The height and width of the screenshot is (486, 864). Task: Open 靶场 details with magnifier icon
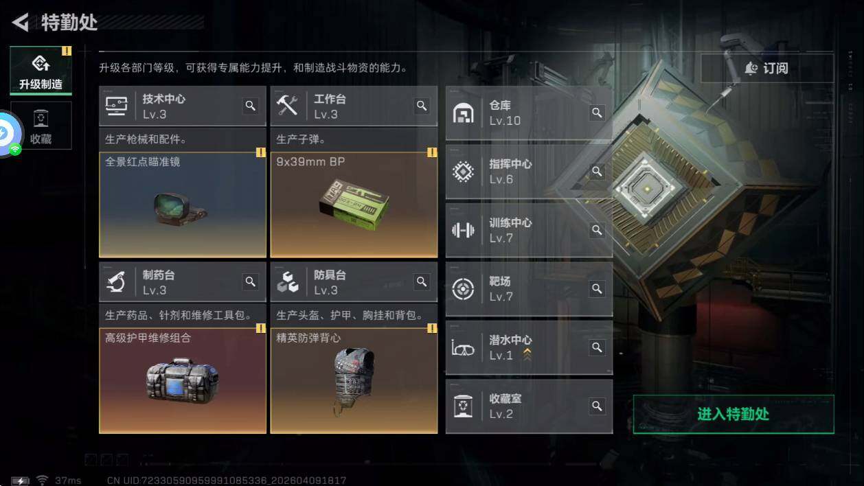coord(598,289)
